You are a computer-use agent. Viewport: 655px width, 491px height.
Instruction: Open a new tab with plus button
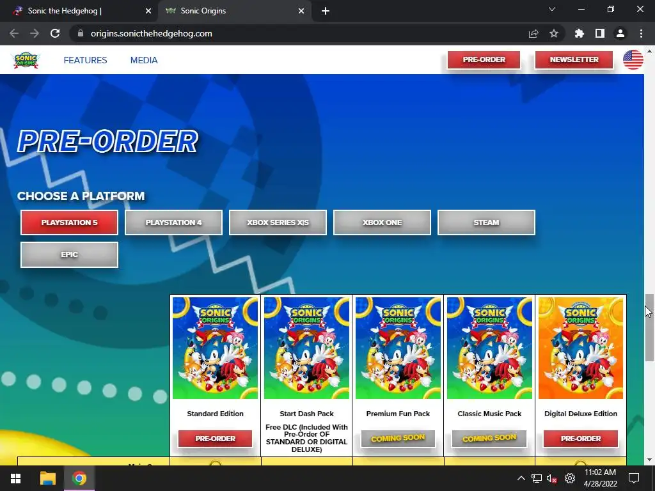pyautogui.click(x=326, y=11)
